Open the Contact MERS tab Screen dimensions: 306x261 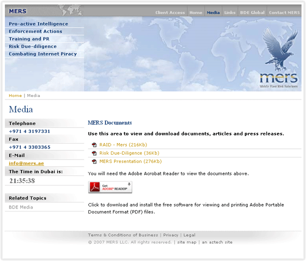pyautogui.click(x=284, y=12)
